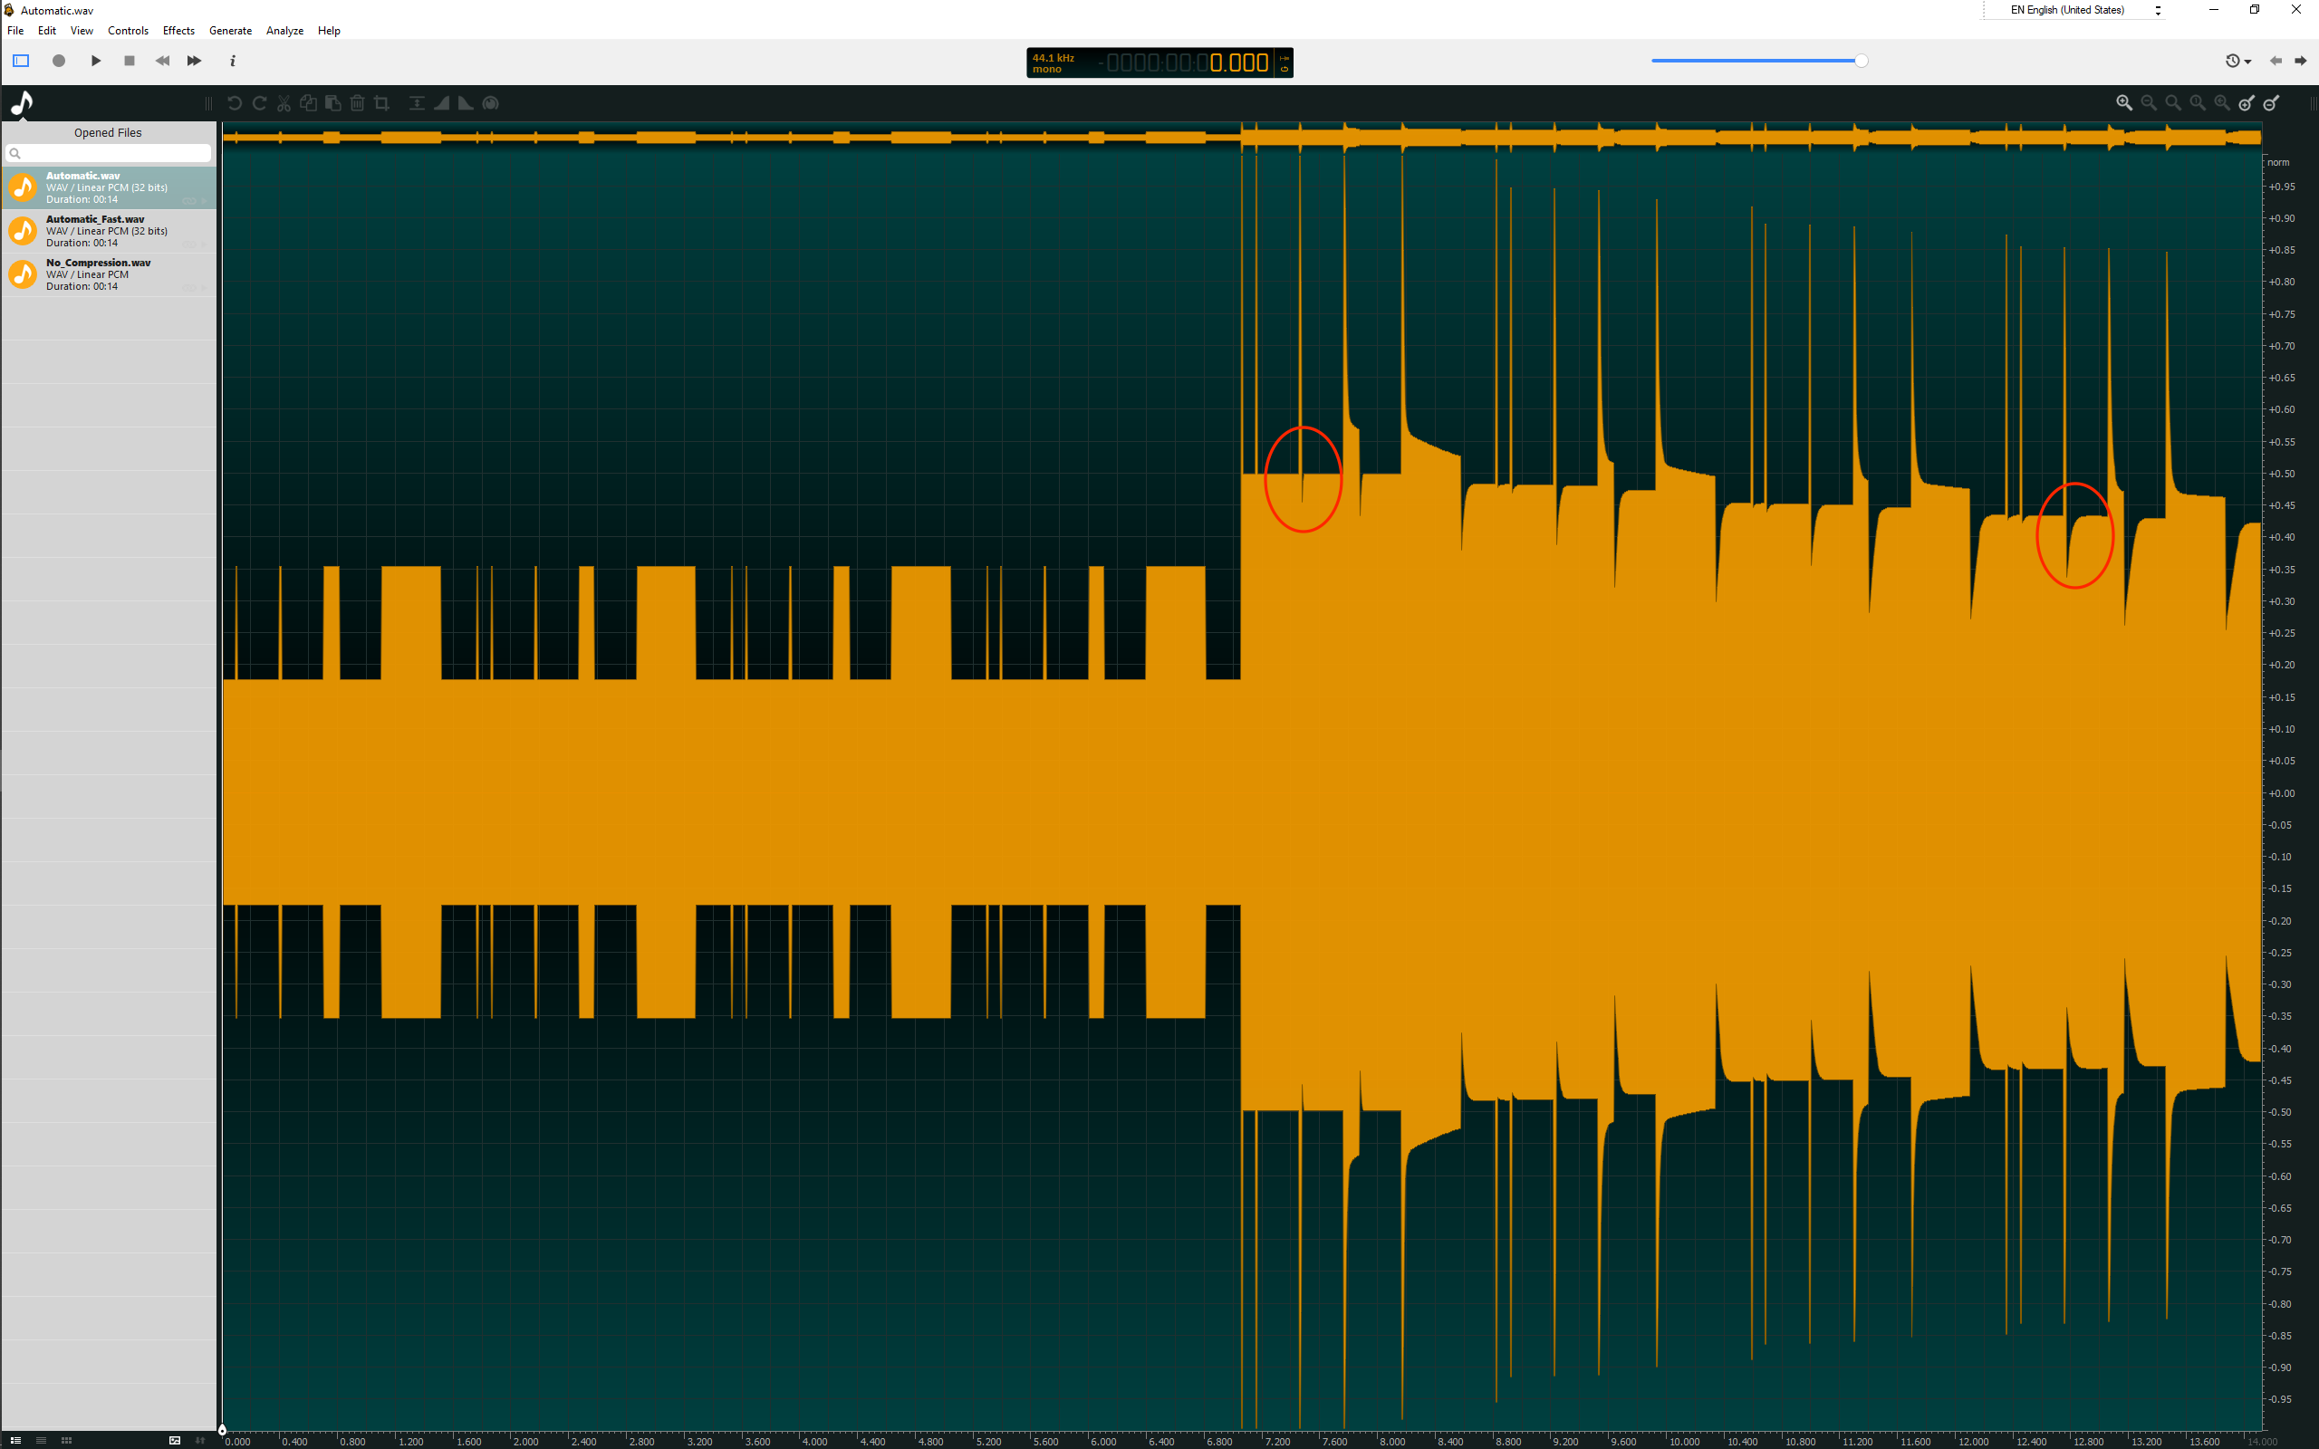The image size is (2319, 1449).
Task: Click the zoom in magnifier icon
Action: tap(2123, 102)
